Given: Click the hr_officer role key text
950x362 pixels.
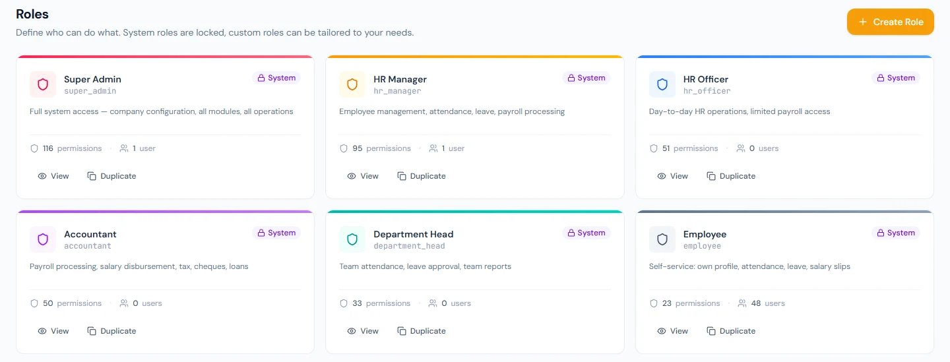Looking at the screenshot, I should (707, 91).
